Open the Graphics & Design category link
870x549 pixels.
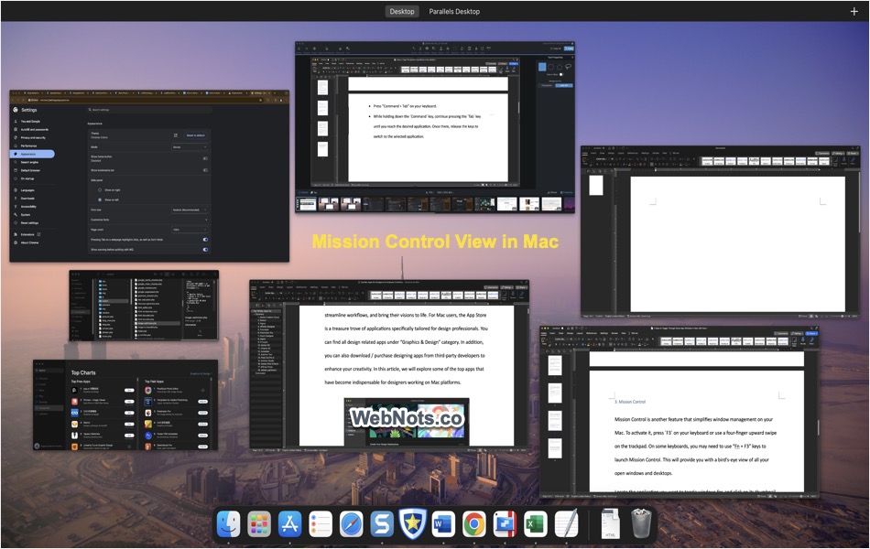click(201, 373)
